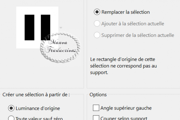Choose the "Supprimer de la sélection actuelle" radio circle
Image resolution: width=180 pixels, height=120 pixels.
[x=97, y=35]
